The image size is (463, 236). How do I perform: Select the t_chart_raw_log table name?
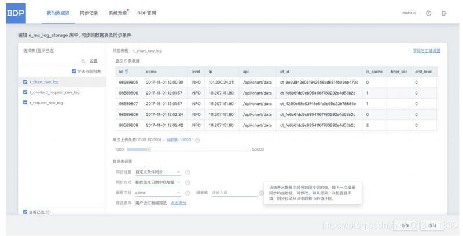pos(44,82)
